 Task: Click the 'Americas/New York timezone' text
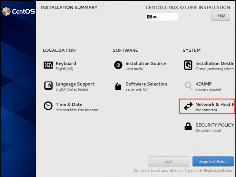(x=77, y=110)
